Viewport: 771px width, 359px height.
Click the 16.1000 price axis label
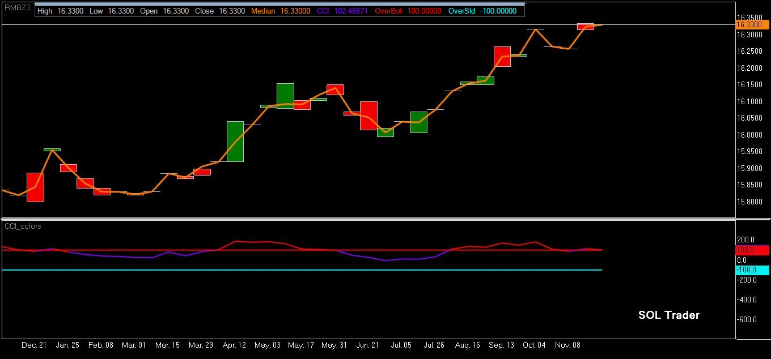tap(749, 101)
